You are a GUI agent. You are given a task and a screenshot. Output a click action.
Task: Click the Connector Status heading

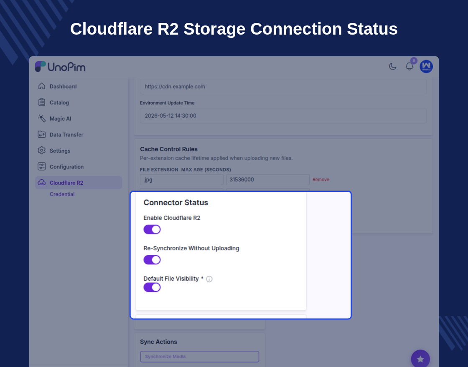176,203
